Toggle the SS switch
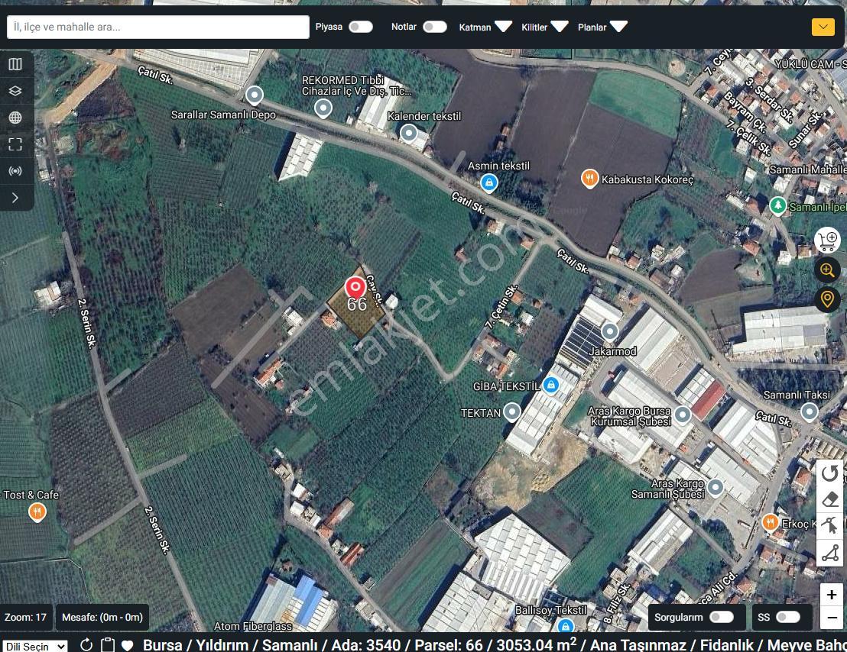This screenshot has height=652, width=847. click(788, 617)
